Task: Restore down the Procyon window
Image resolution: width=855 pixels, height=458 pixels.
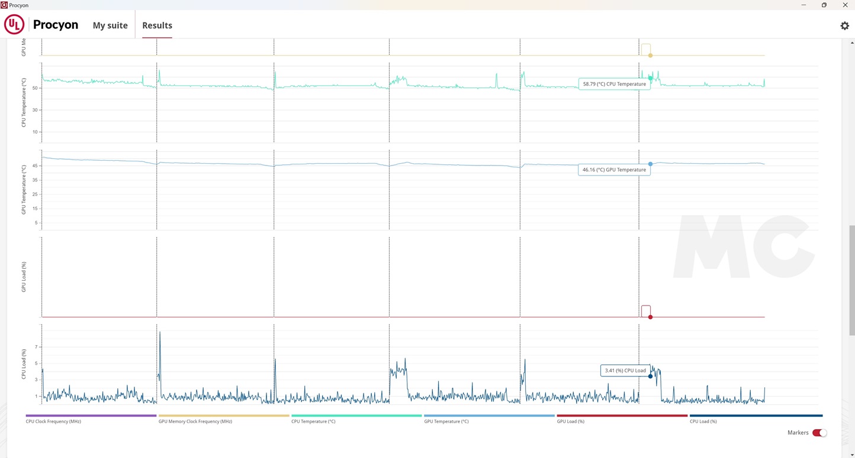Action: [x=824, y=5]
